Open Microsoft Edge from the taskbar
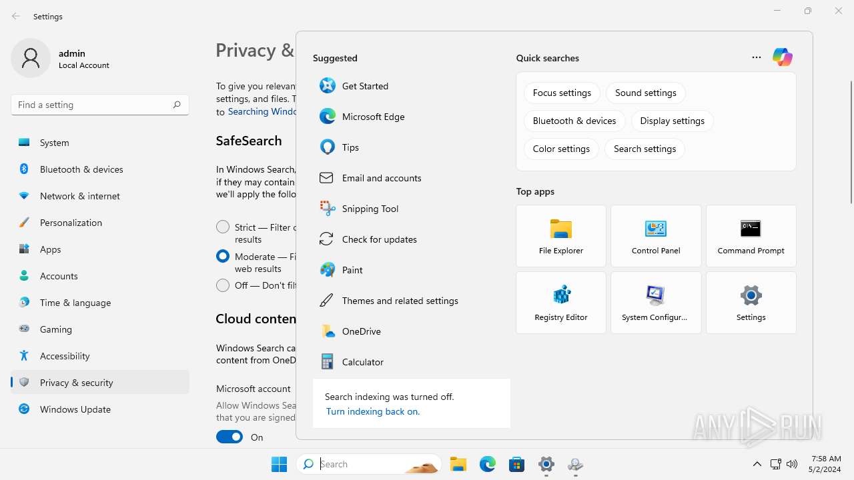 click(488, 464)
